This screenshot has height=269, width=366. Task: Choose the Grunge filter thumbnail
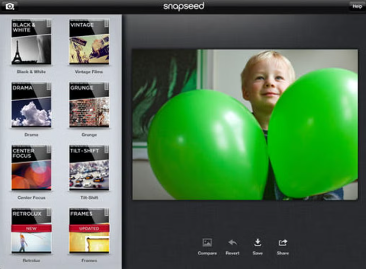(x=89, y=105)
